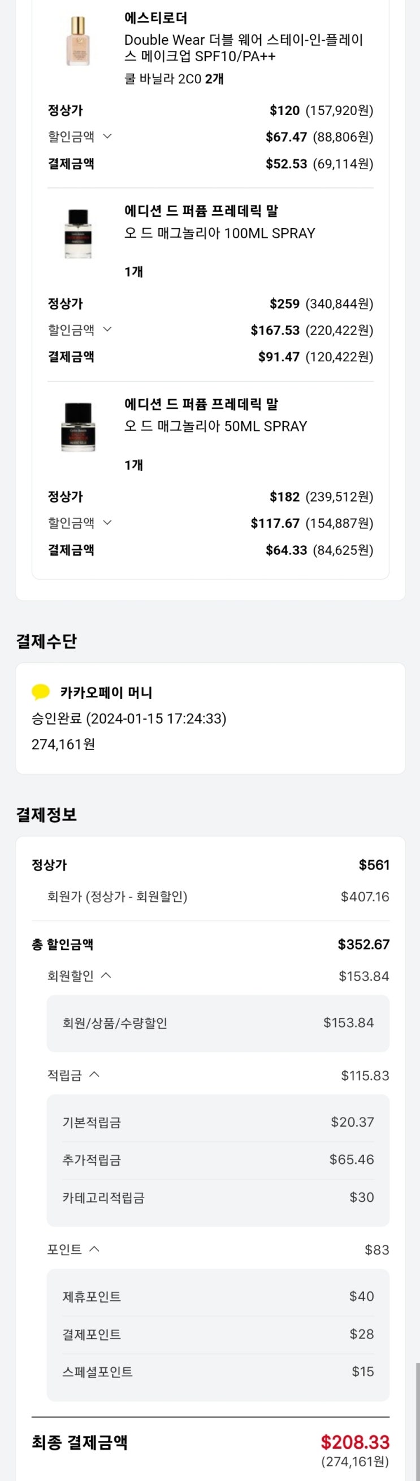
Task: Open the 50ML magnolia perfume bottle thumbnail
Action: (78, 427)
